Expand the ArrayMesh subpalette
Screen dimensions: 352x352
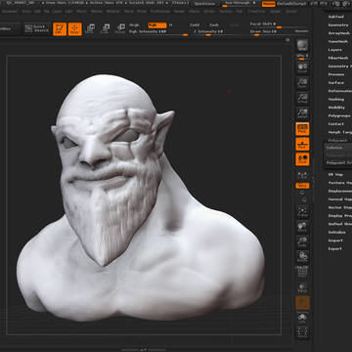click(339, 33)
